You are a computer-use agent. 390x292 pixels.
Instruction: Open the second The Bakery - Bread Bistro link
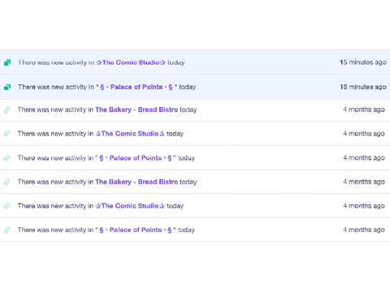tap(136, 182)
